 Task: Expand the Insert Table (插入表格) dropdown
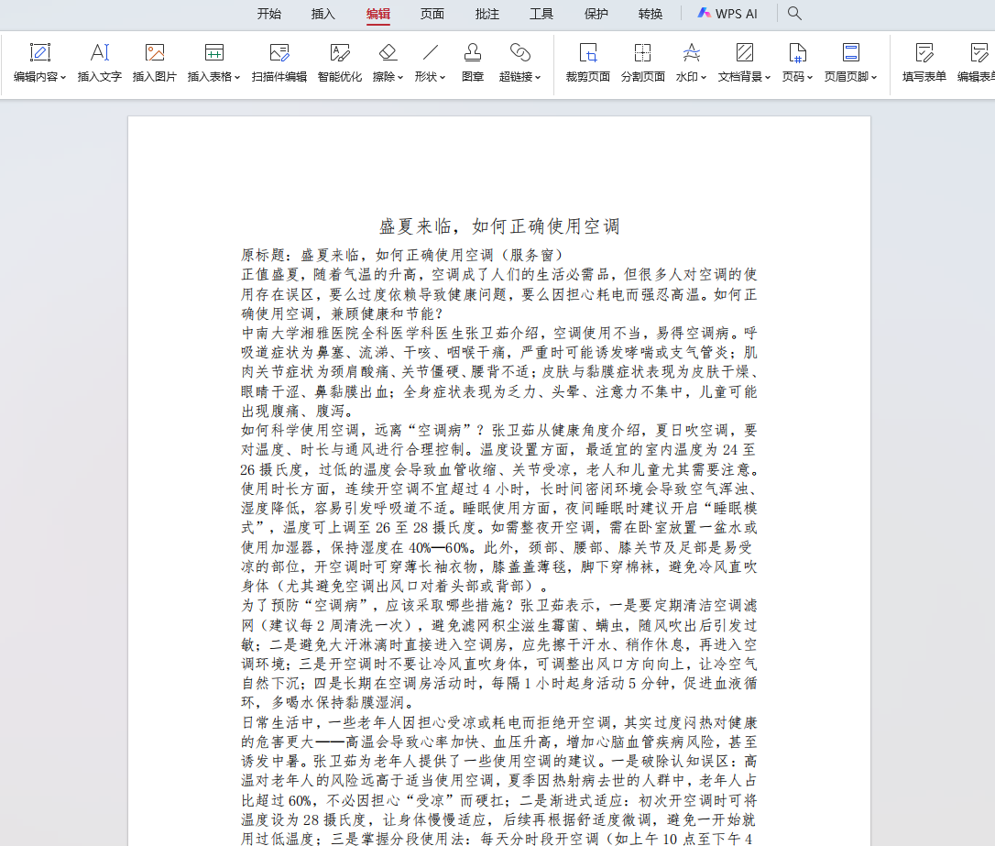[214, 77]
